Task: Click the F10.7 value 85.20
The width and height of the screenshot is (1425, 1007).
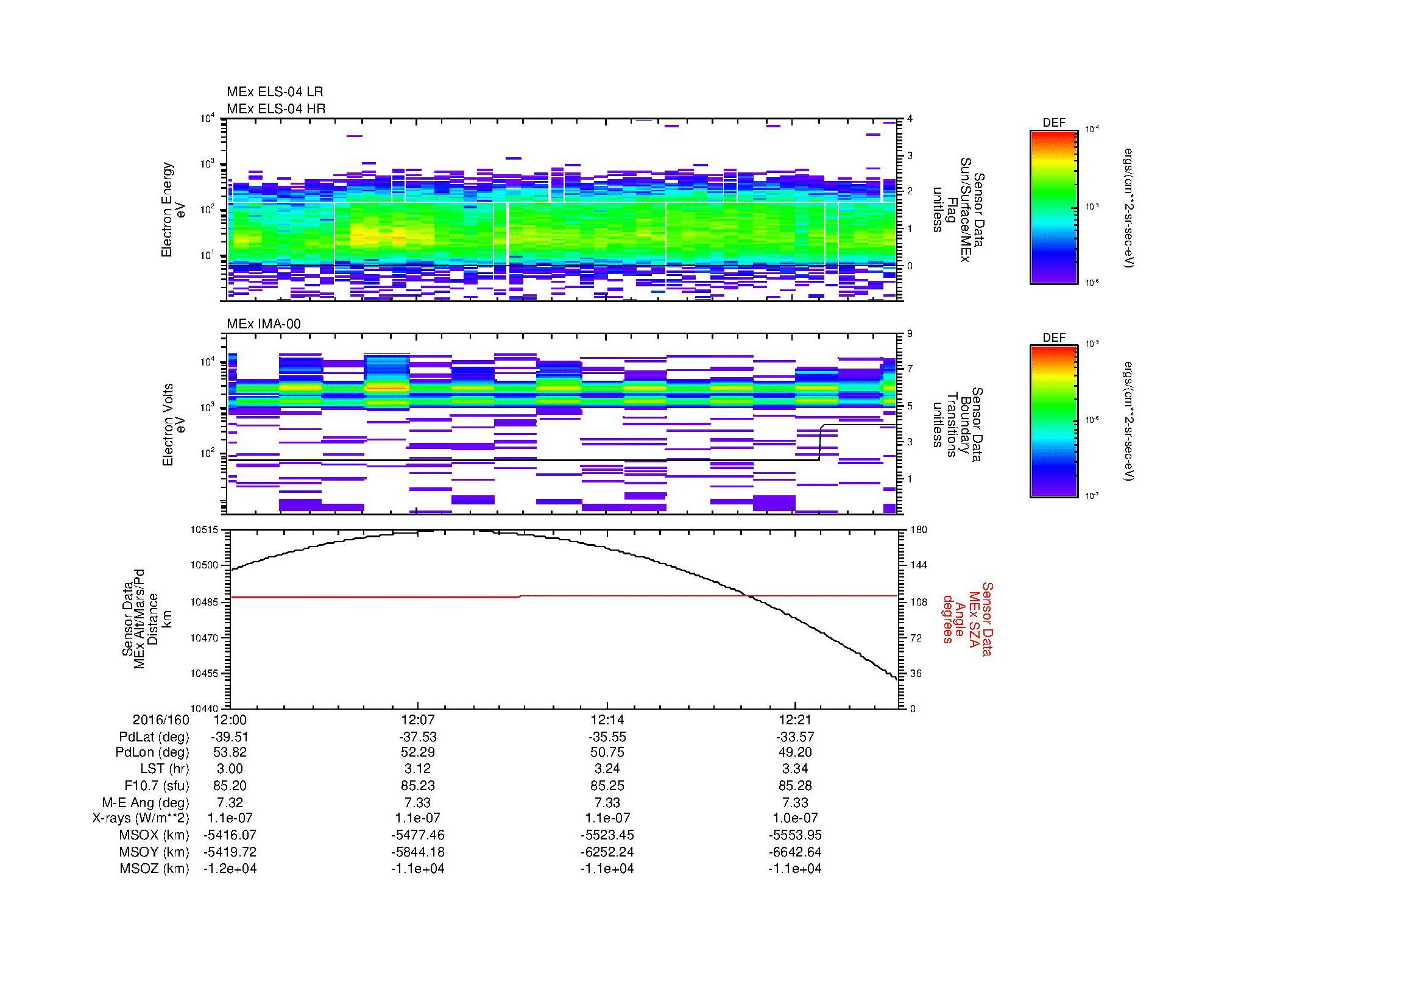Action: pyautogui.click(x=230, y=786)
